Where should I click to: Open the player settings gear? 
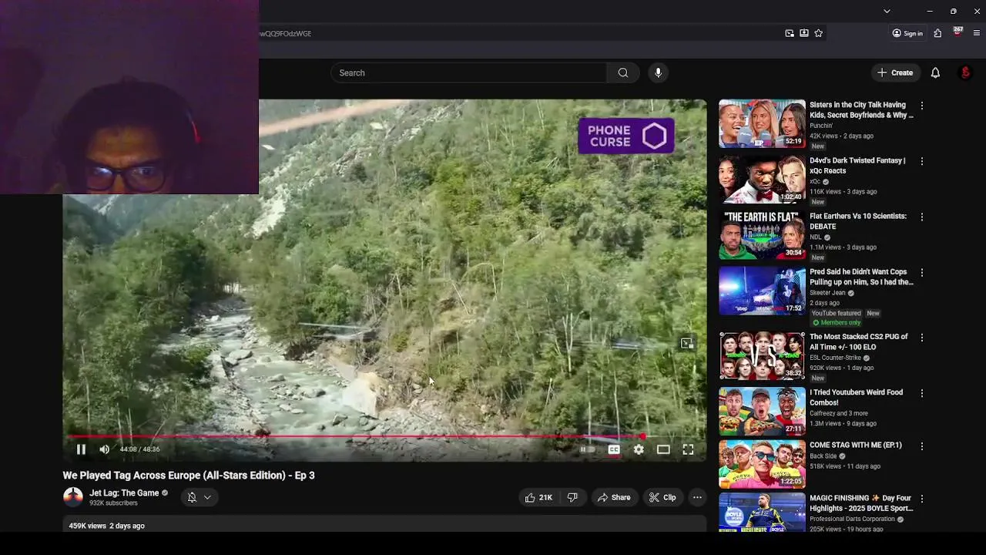click(639, 449)
